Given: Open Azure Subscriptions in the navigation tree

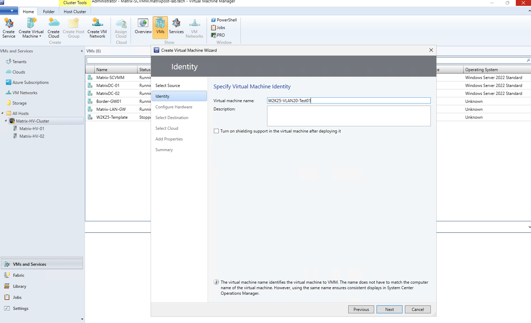Looking at the screenshot, I should click(27, 82).
